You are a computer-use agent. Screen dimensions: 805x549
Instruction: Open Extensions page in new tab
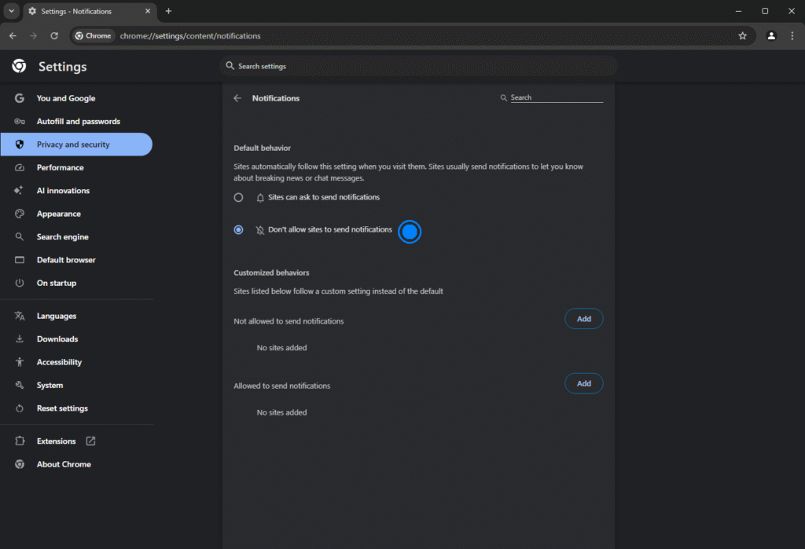(x=57, y=441)
